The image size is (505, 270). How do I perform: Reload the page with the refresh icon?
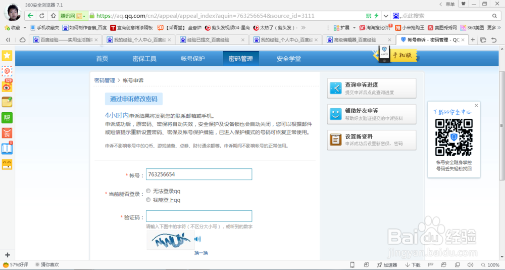[x=41, y=16]
